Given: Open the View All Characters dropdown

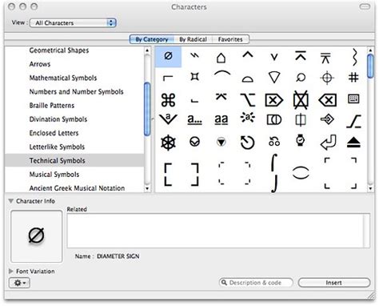Looking at the screenshot, I should [73, 23].
